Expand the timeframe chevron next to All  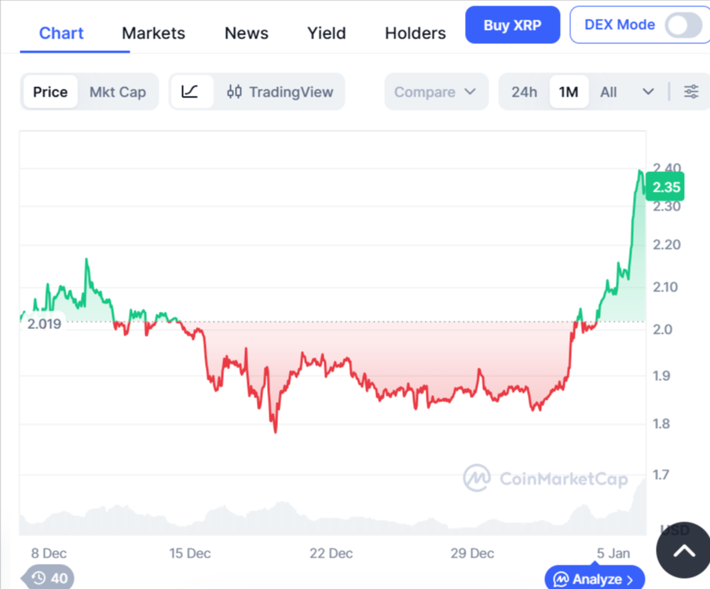(x=649, y=91)
